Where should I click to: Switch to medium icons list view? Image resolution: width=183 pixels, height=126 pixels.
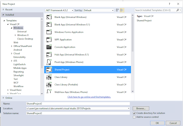click(x=122, y=10)
